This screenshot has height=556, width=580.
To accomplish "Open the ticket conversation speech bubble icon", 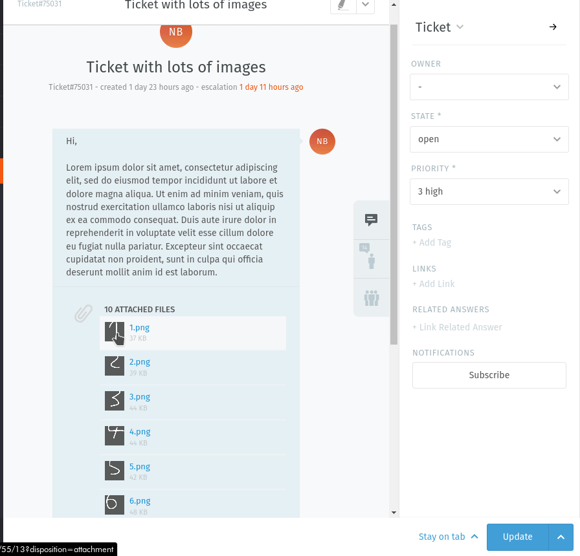I will point(371,220).
